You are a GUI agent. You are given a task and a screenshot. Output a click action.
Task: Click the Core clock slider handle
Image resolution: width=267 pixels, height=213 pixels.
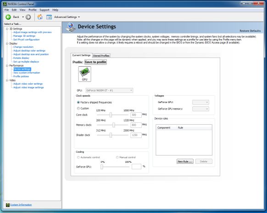pyautogui.click(x=111, y=115)
